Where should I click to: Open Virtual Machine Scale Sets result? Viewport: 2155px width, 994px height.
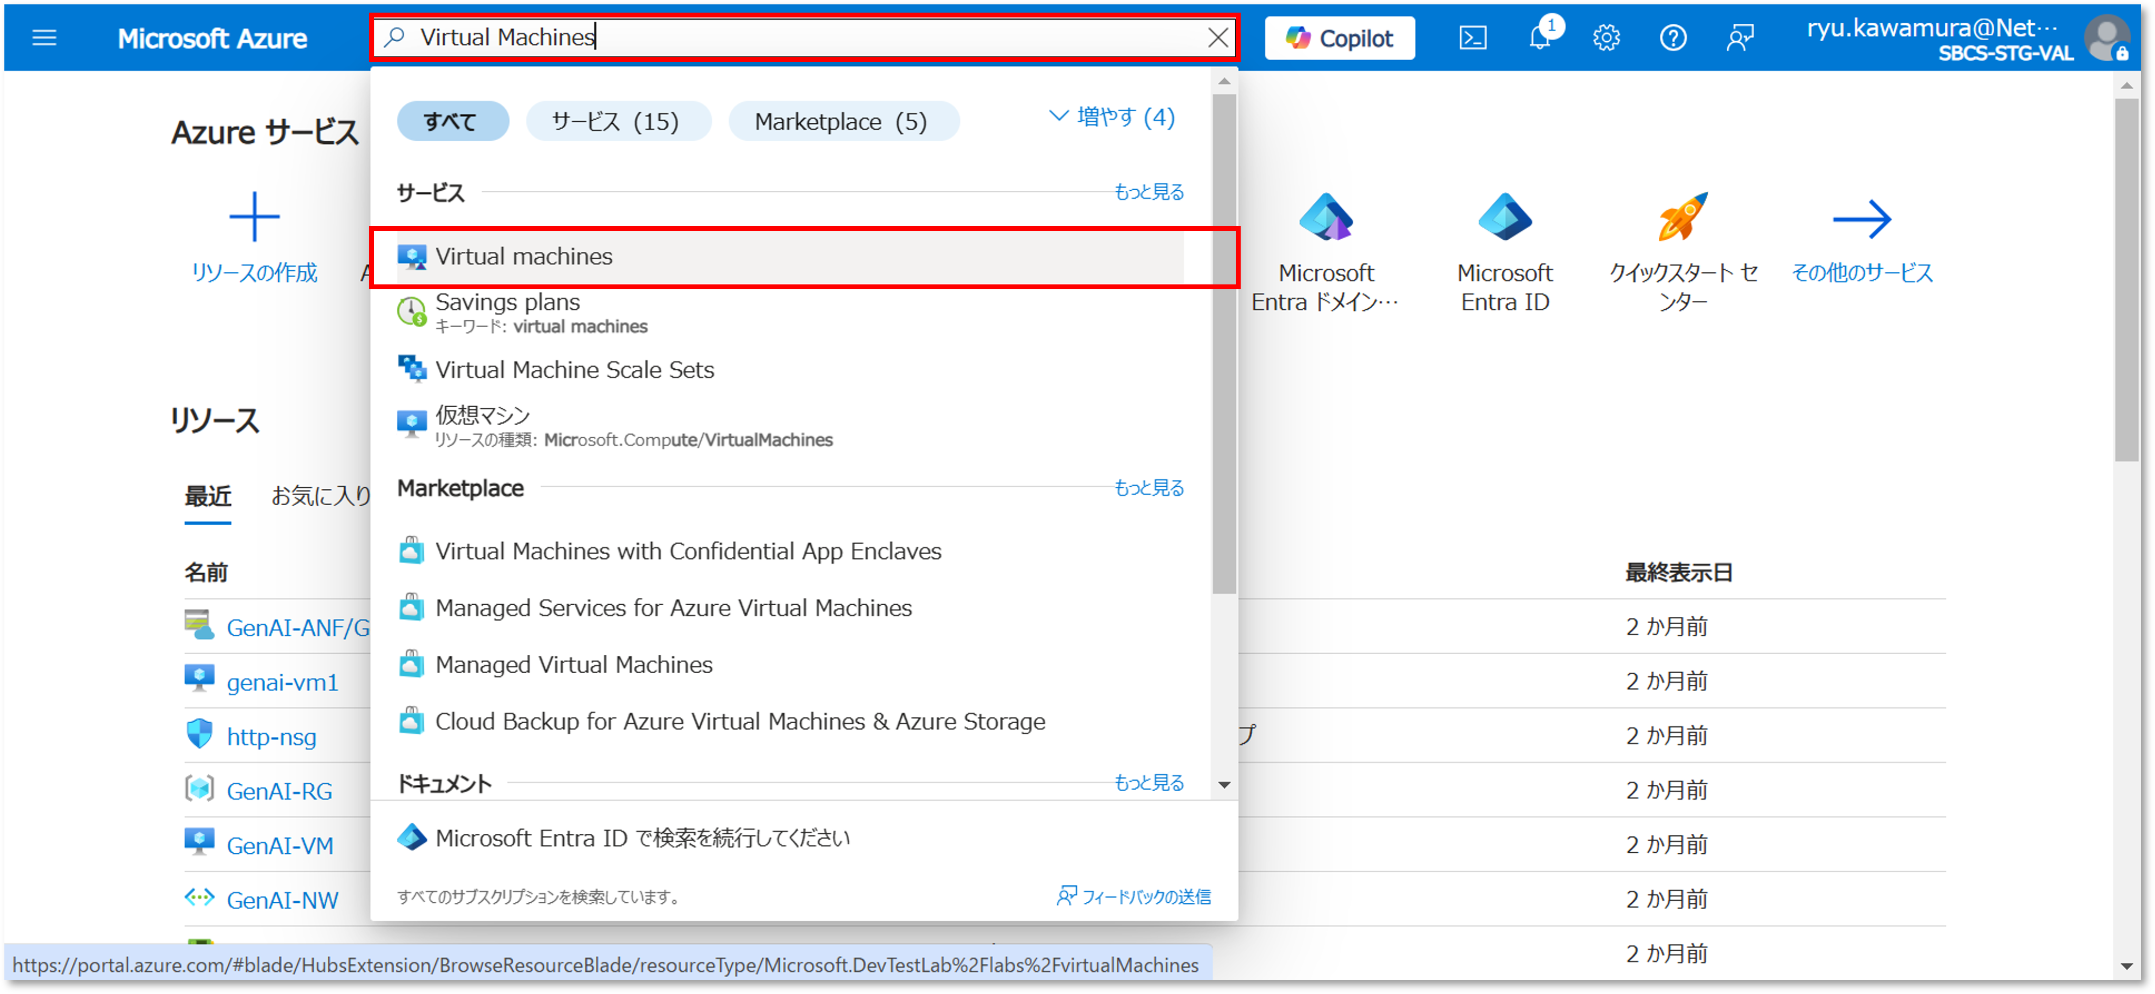(x=791, y=369)
